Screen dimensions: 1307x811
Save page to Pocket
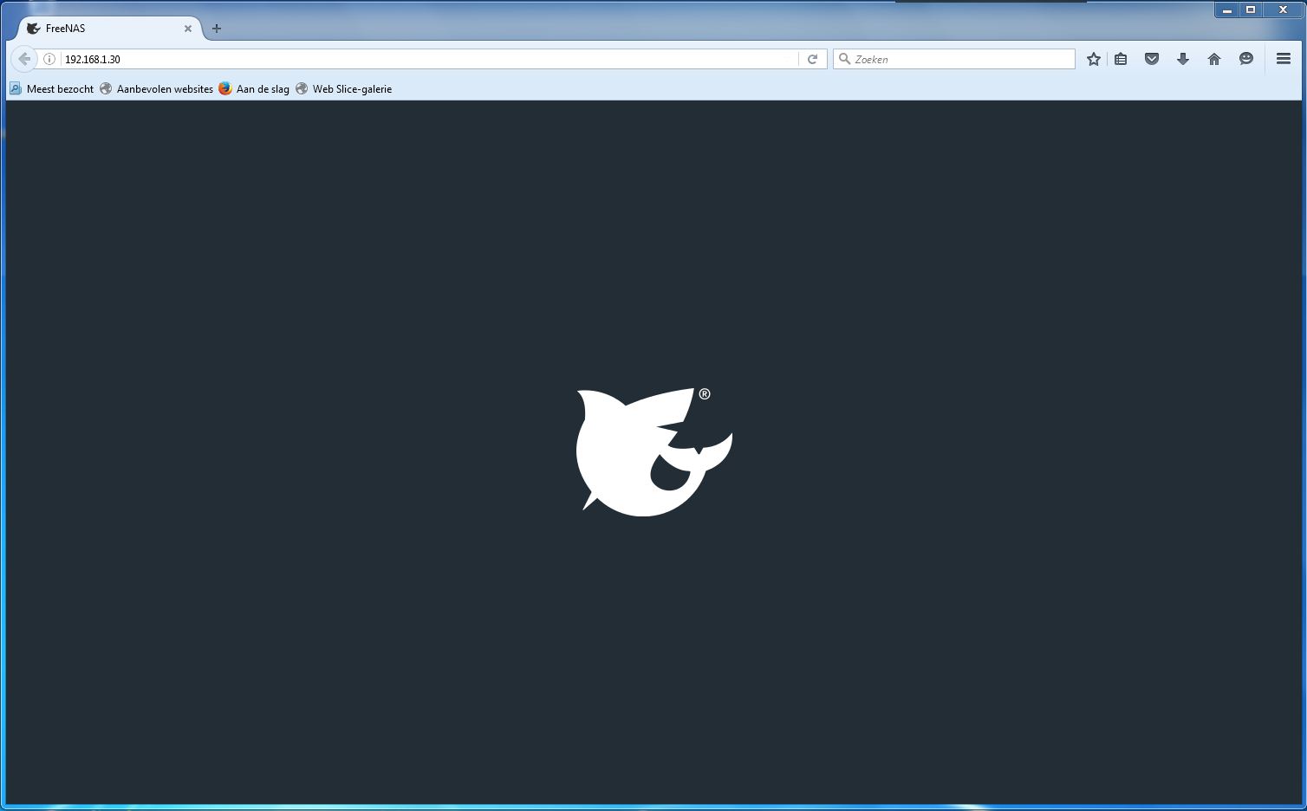pyautogui.click(x=1152, y=59)
